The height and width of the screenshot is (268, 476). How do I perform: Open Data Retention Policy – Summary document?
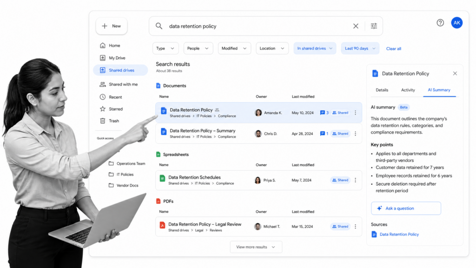258,134
